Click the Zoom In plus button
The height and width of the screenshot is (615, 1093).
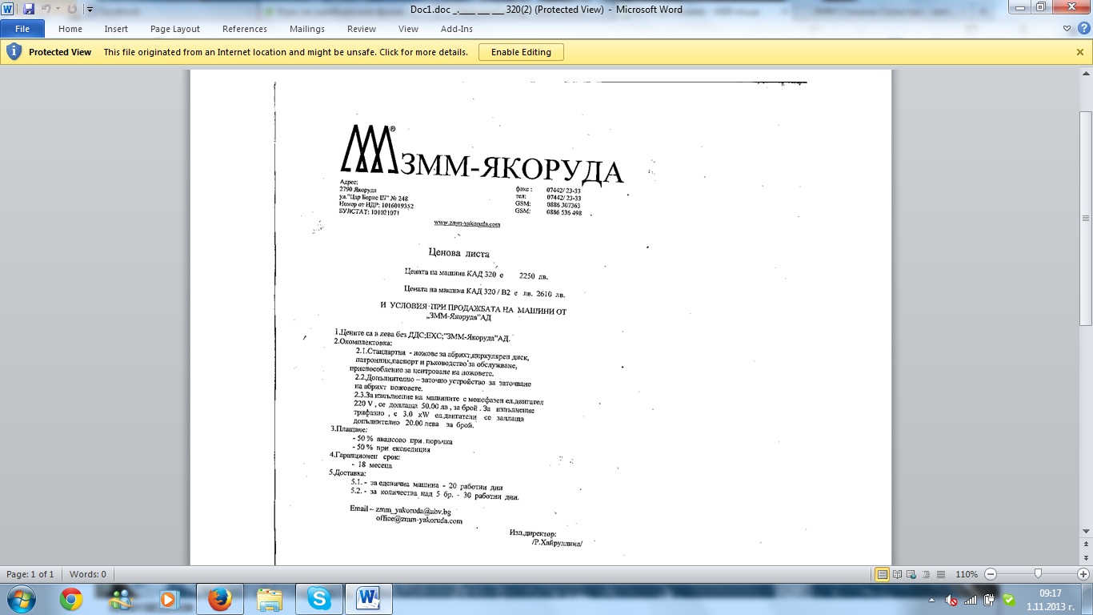[x=1083, y=574]
